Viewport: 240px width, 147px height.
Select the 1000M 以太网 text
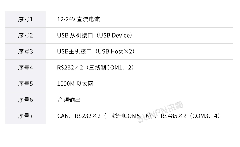(75, 84)
